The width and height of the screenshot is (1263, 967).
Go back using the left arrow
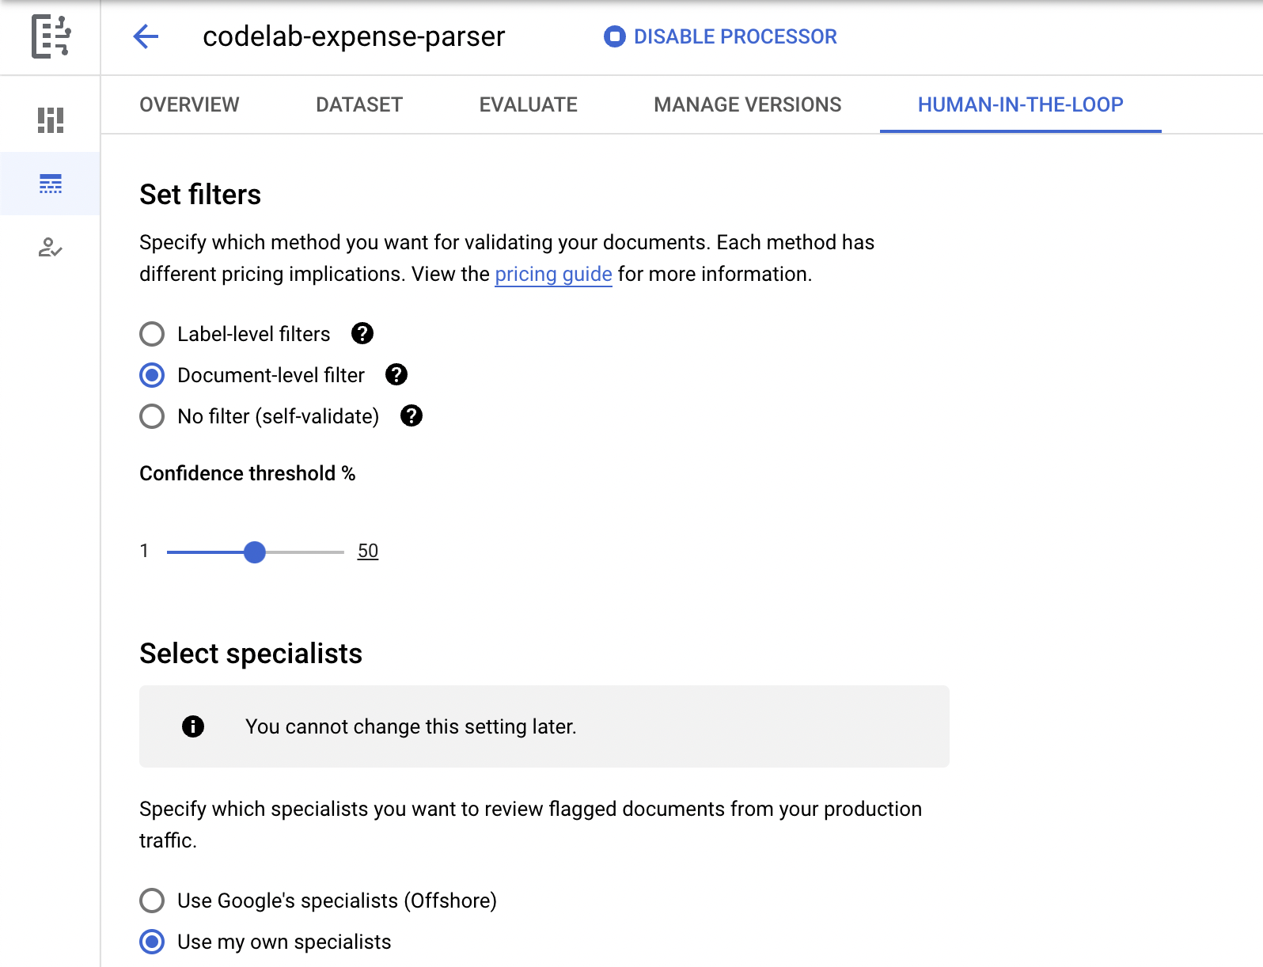coord(146,36)
